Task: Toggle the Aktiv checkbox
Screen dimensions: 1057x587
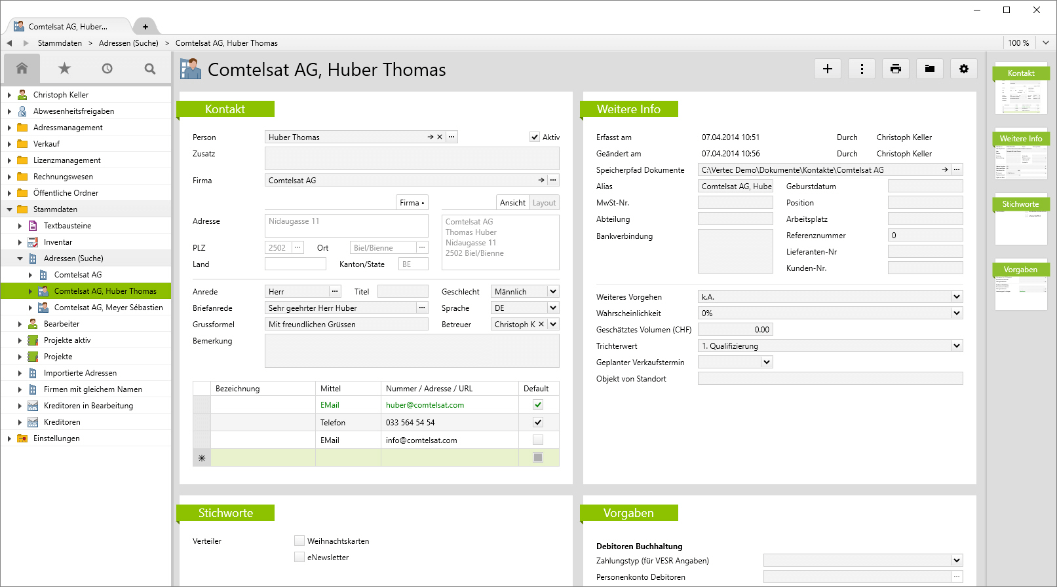Action: coord(535,137)
